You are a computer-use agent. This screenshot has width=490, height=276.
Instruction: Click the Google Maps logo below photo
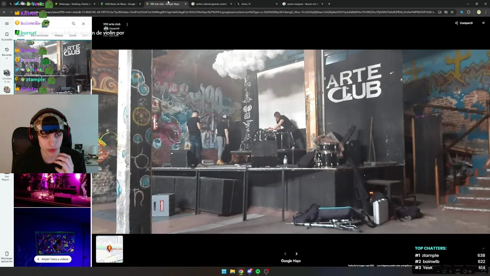291,261
